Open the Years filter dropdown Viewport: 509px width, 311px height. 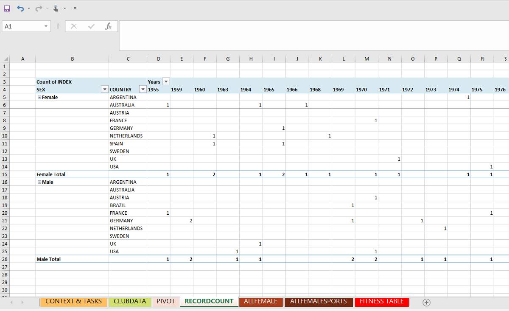pyautogui.click(x=166, y=82)
